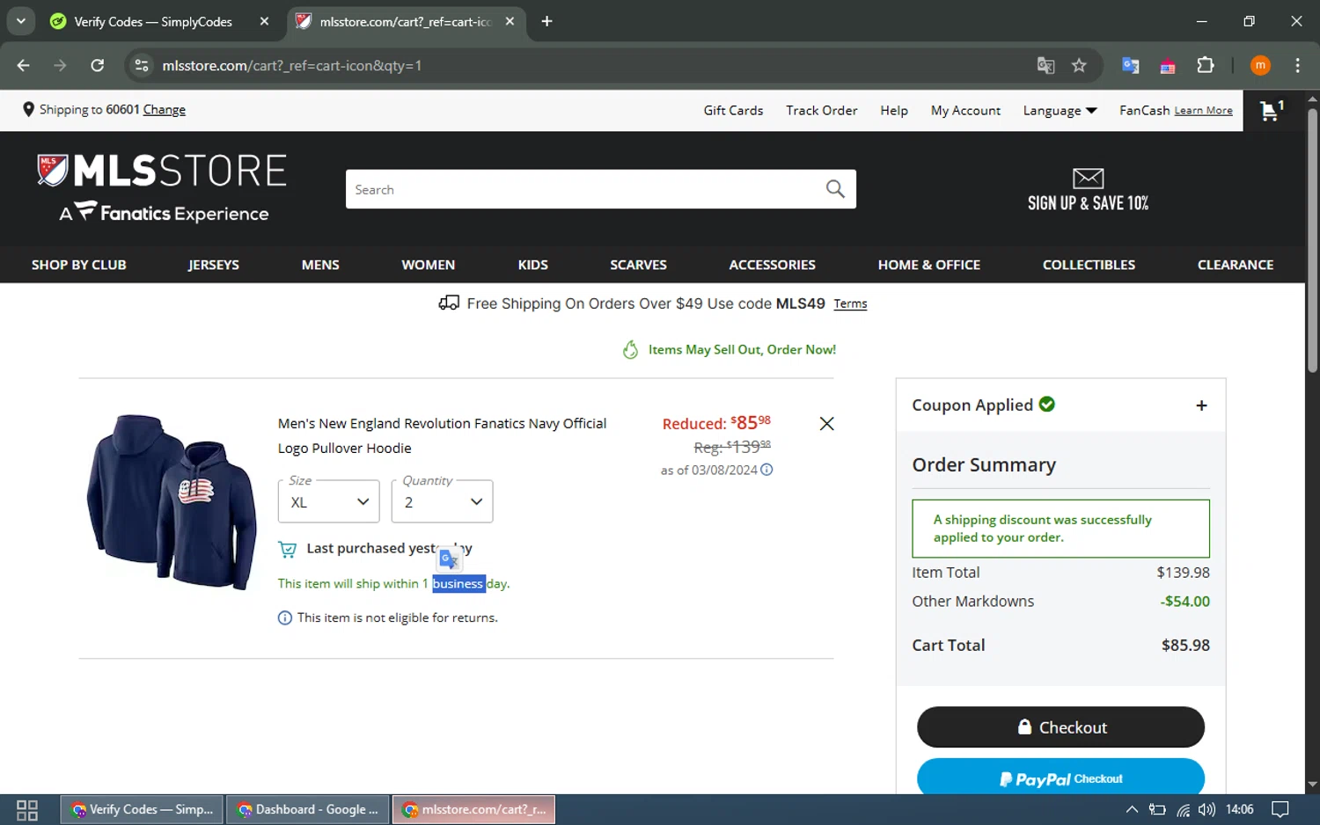The image size is (1320, 825).
Task: Open the Chrome profile avatar
Action: [1260, 65]
